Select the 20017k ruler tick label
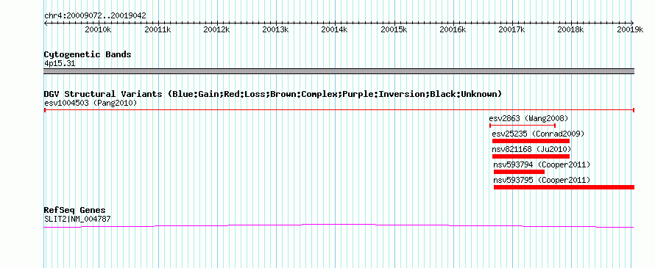Viewport: 655px width, 268px height. [512, 29]
